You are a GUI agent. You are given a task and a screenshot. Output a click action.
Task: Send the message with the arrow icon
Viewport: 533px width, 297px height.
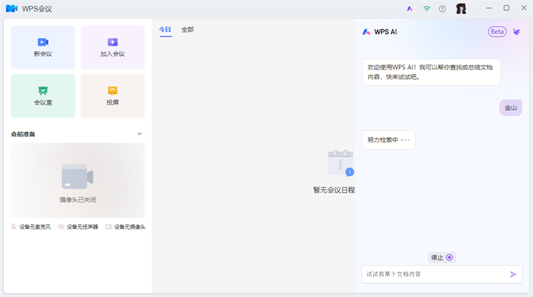pyautogui.click(x=513, y=274)
